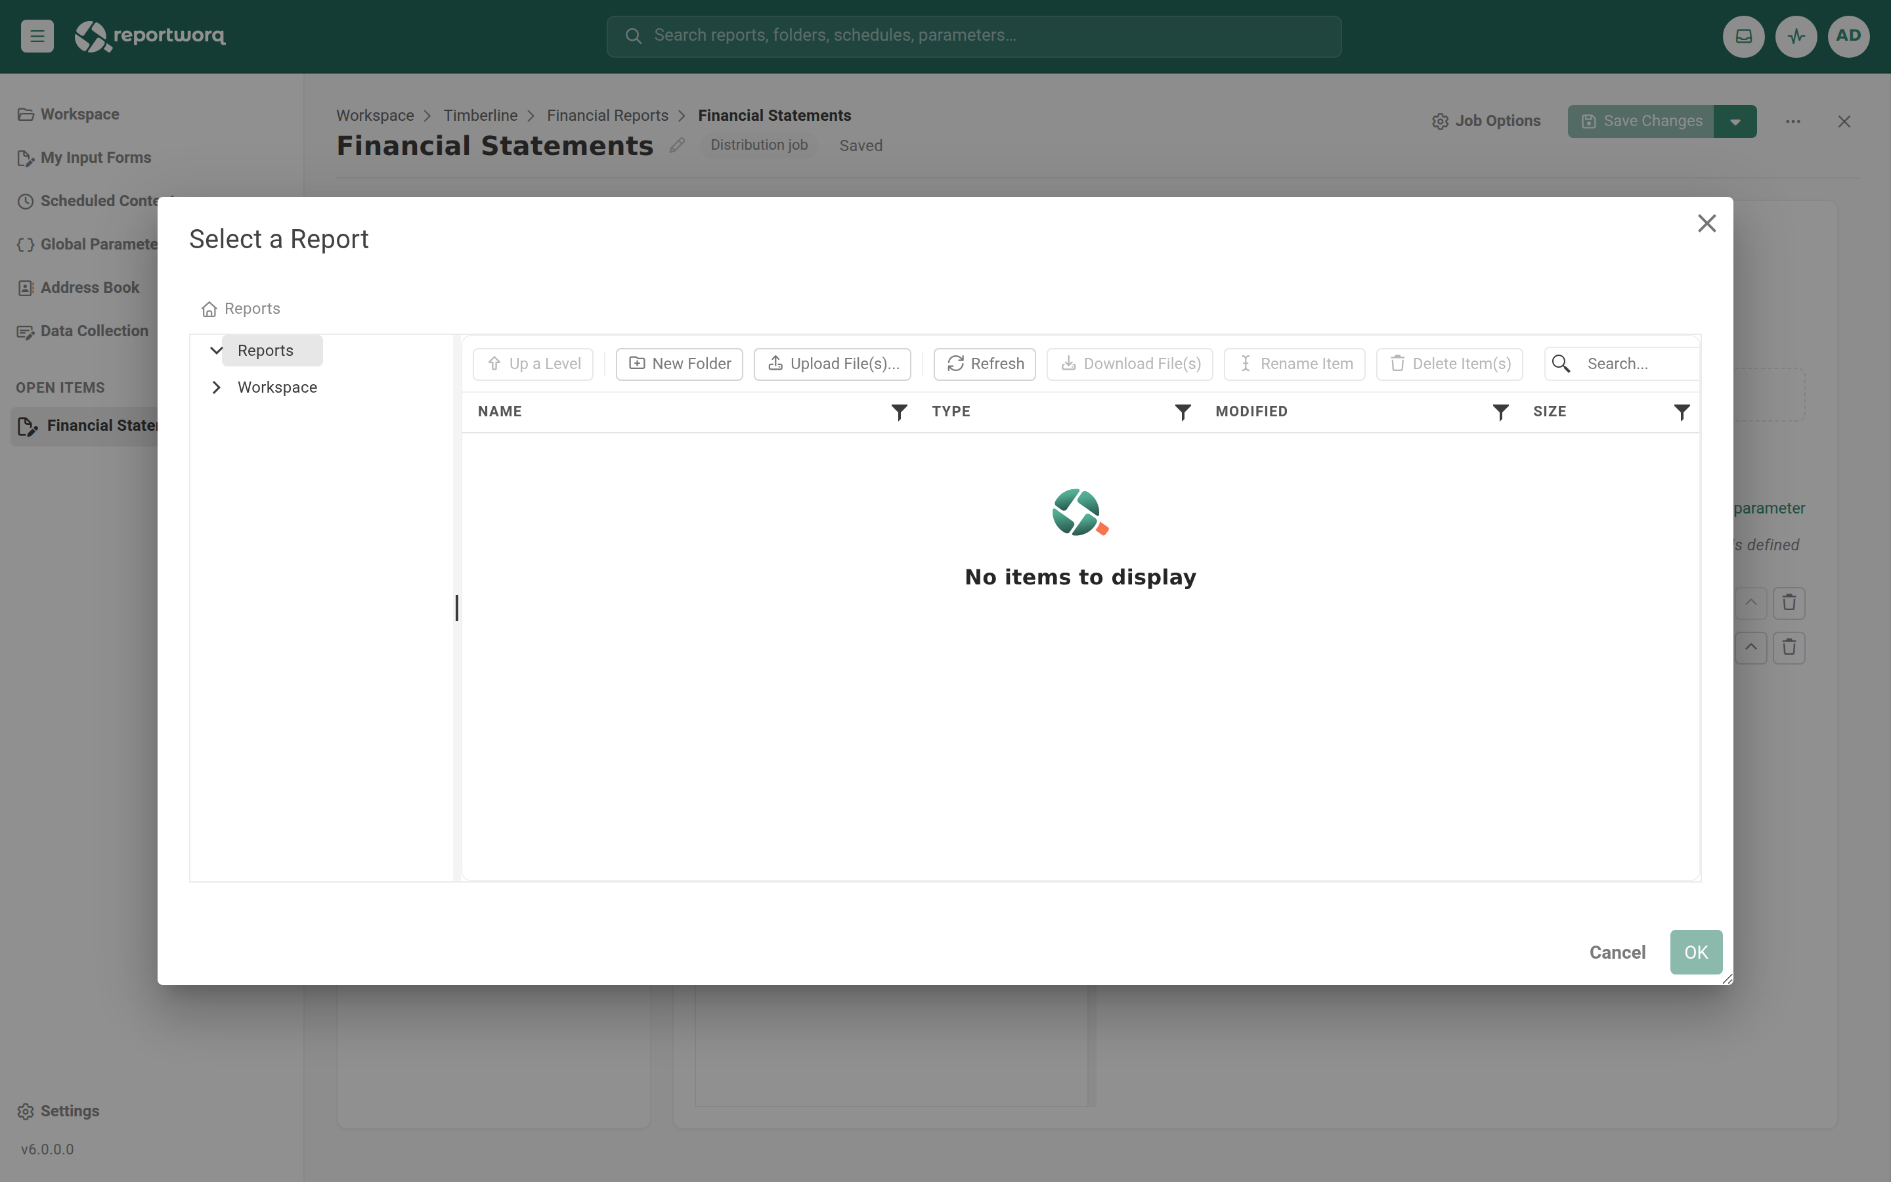The height and width of the screenshot is (1182, 1891).
Task: Open Scheduled Content in sidebar
Action: coord(87,201)
